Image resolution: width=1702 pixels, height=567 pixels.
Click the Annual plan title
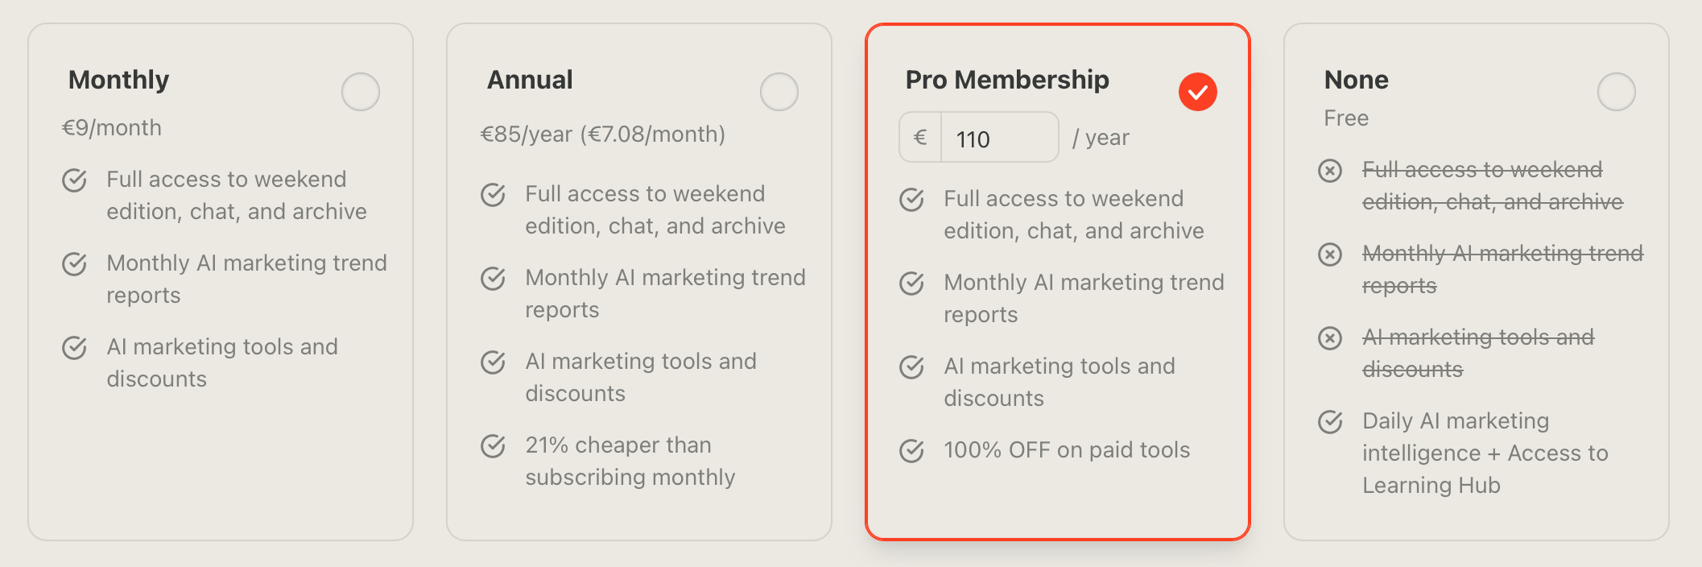(x=530, y=80)
